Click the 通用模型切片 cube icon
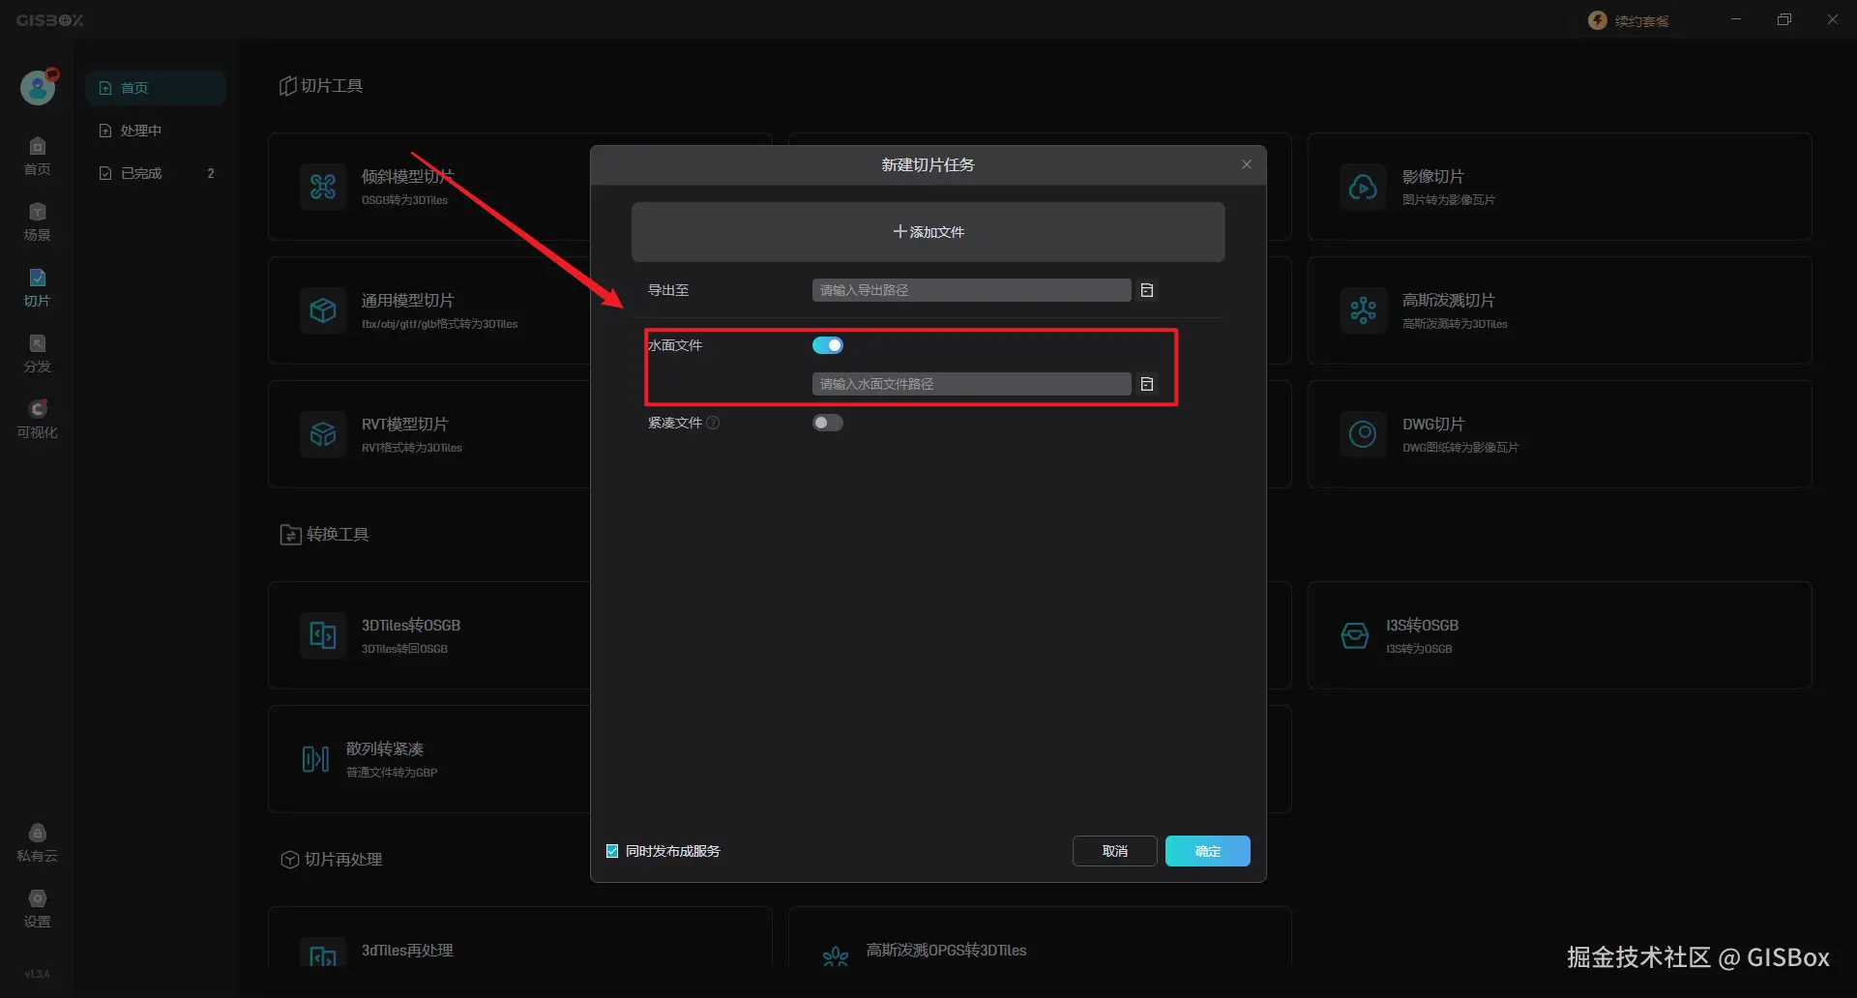This screenshot has height=998, width=1857. tap(323, 310)
